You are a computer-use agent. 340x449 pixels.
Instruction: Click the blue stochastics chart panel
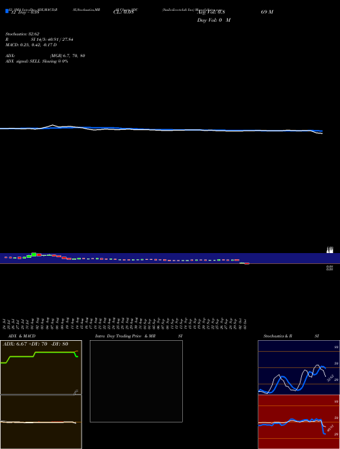(x=299, y=367)
